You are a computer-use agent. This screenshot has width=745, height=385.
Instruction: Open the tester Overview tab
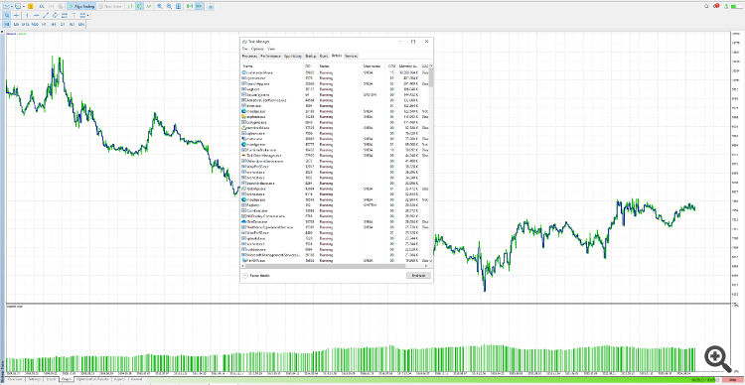coord(15,379)
